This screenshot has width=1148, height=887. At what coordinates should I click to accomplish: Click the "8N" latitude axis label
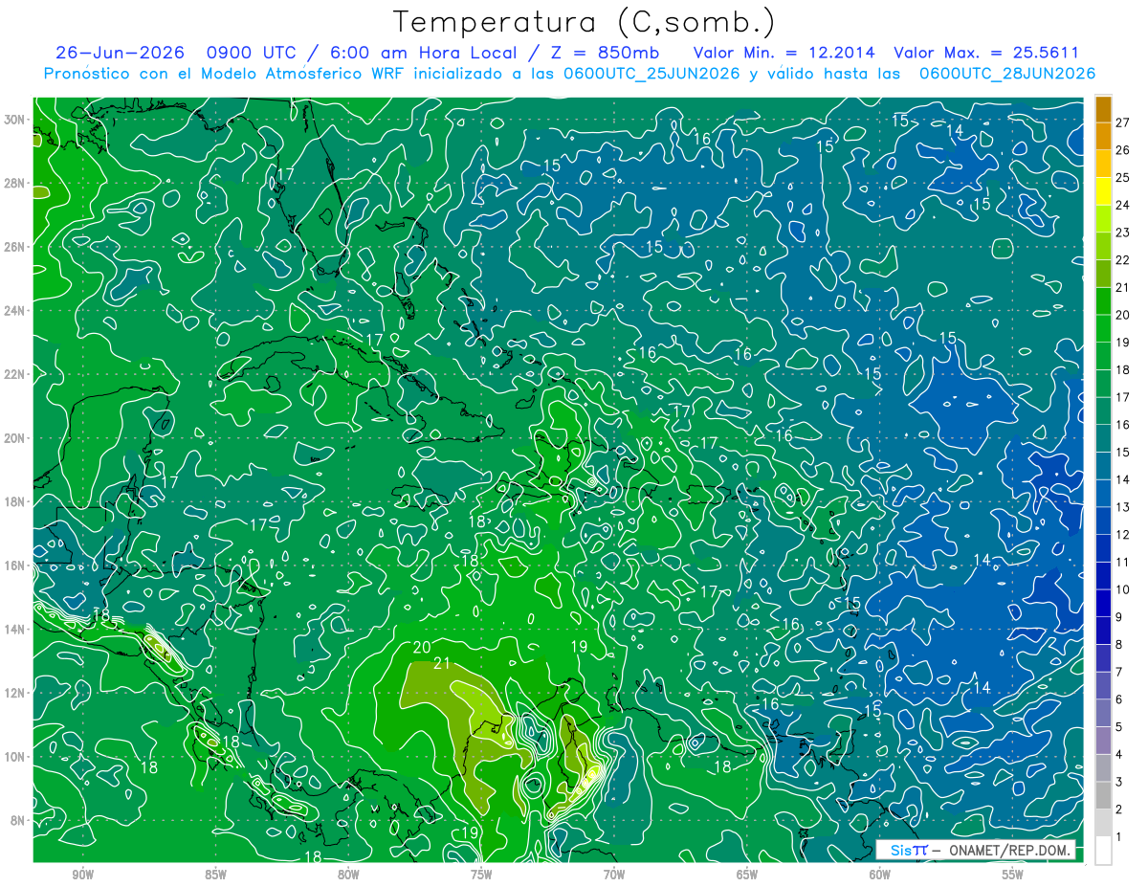point(18,820)
